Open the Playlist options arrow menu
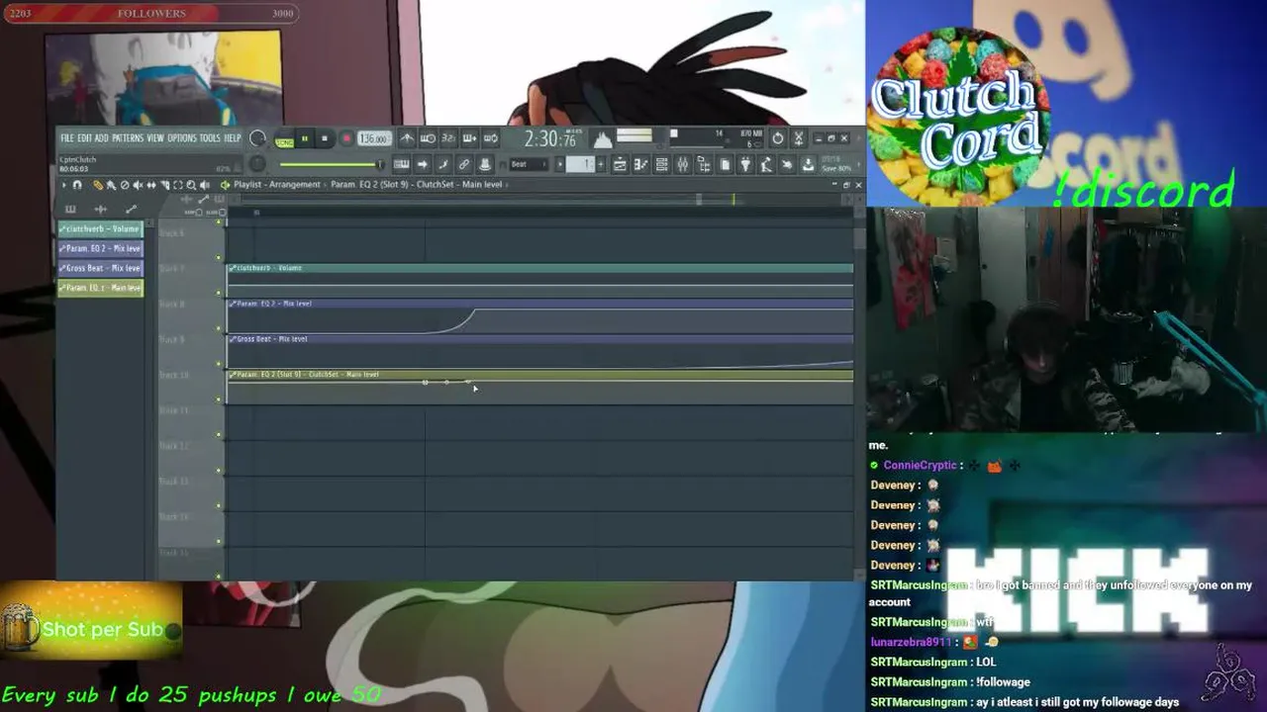The width and height of the screenshot is (1267, 712). tap(64, 185)
